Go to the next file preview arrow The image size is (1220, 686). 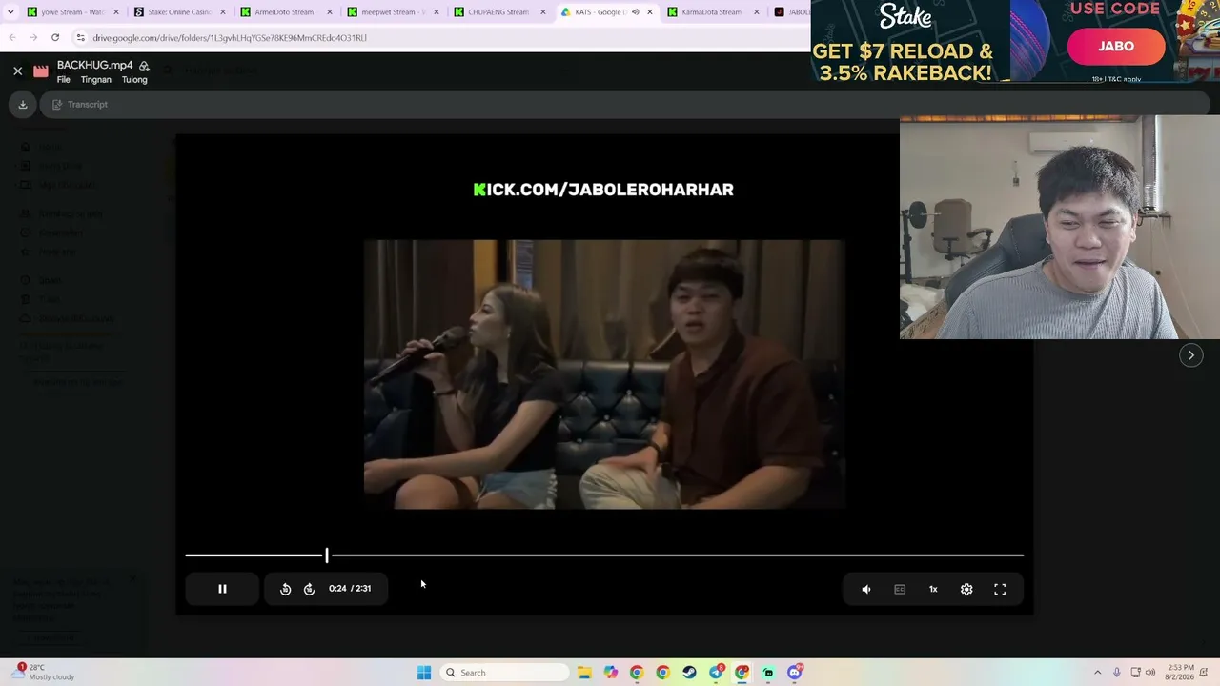click(1190, 355)
